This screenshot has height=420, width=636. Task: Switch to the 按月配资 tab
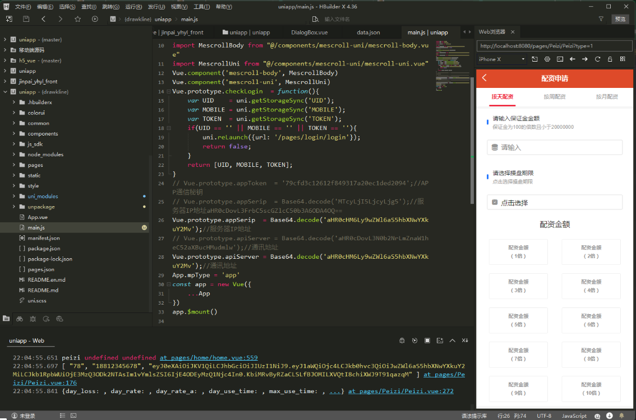point(607,97)
